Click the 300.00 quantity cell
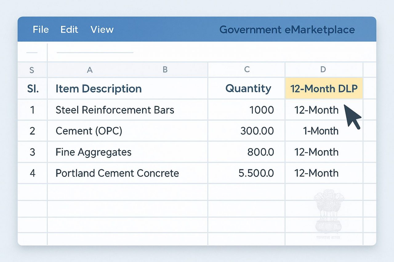The width and height of the screenshot is (394, 262). (247, 131)
